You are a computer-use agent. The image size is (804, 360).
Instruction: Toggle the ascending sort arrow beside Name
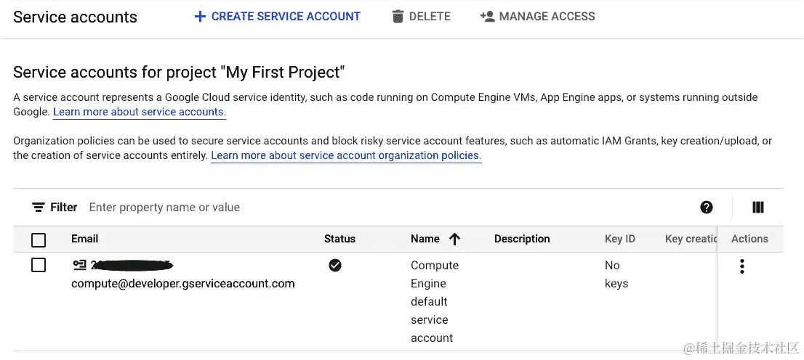pos(454,239)
